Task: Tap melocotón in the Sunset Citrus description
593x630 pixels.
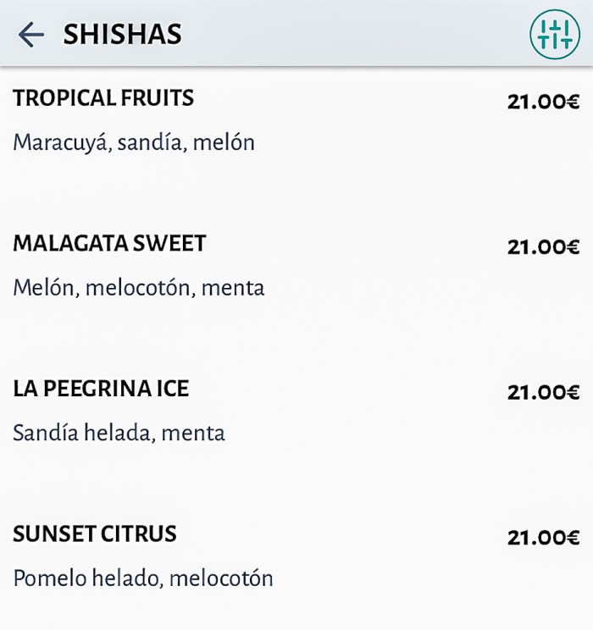Action: click(221, 579)
